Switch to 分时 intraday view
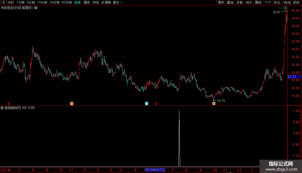The height and width of the screenshot is (173, 302). tap(11, 2)
